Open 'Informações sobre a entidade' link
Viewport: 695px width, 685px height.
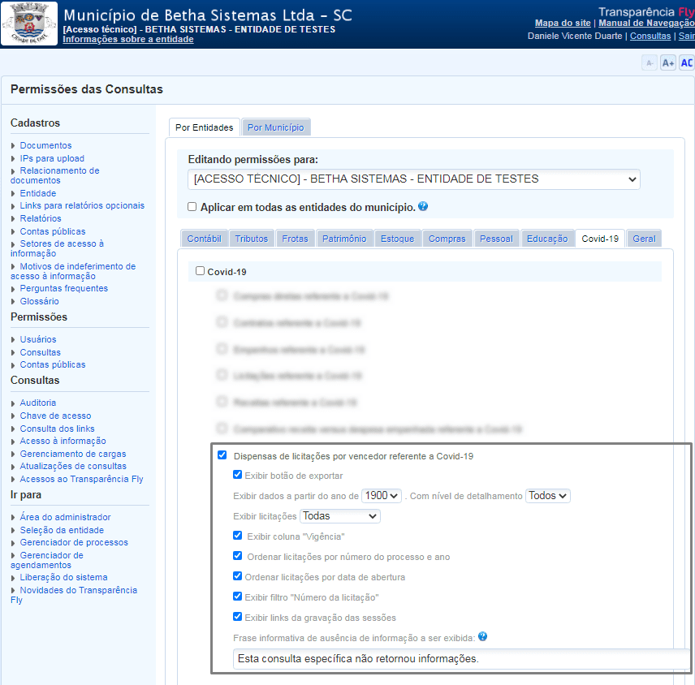(x=128, y=39)
